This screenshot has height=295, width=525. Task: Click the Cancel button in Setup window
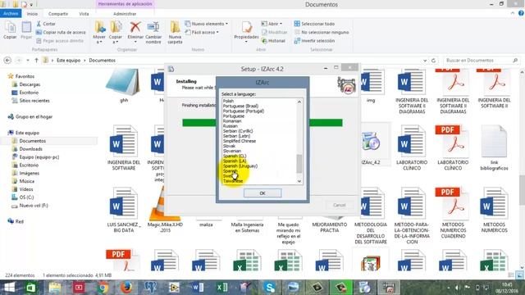[339, 205]
